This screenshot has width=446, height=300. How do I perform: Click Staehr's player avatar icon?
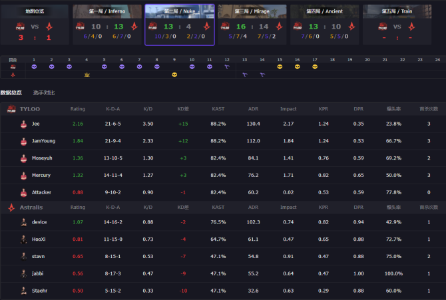click(23, 291)
